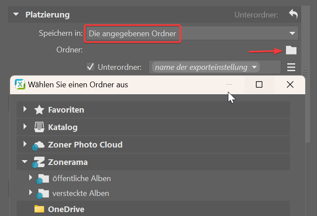
Task: Open the Unterordner hamburger menu icon
Action: coord(291,67)
